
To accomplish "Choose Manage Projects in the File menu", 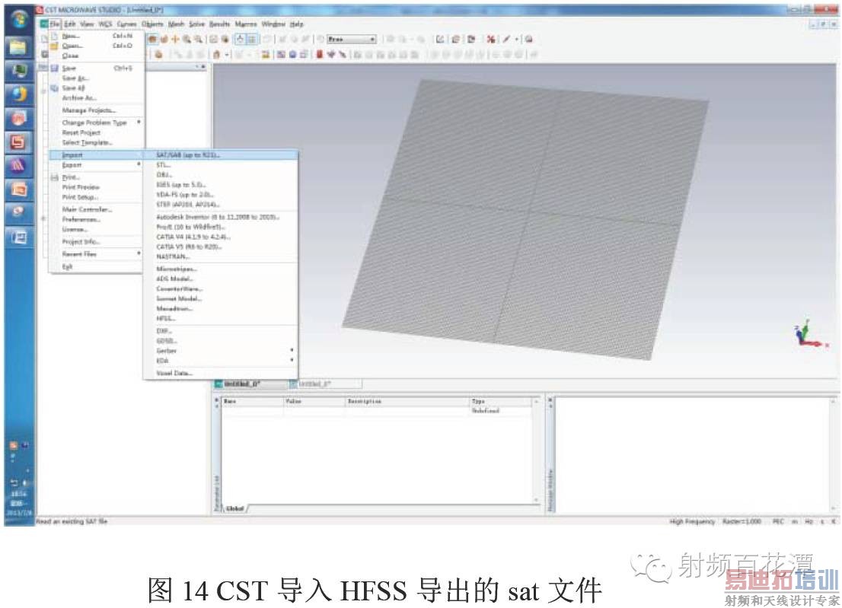I will 97,110.
